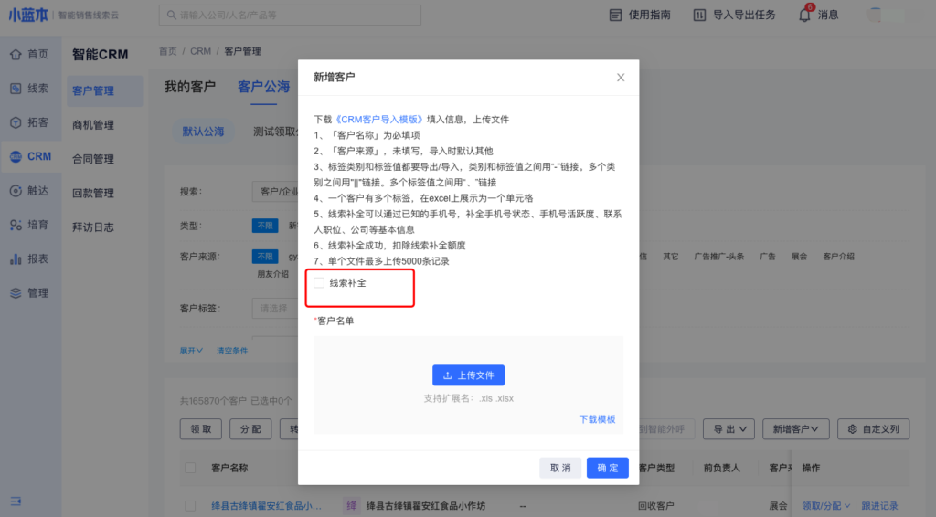
Task: Open 管理 management icon in sidebar
Action: tap(16, 293)
